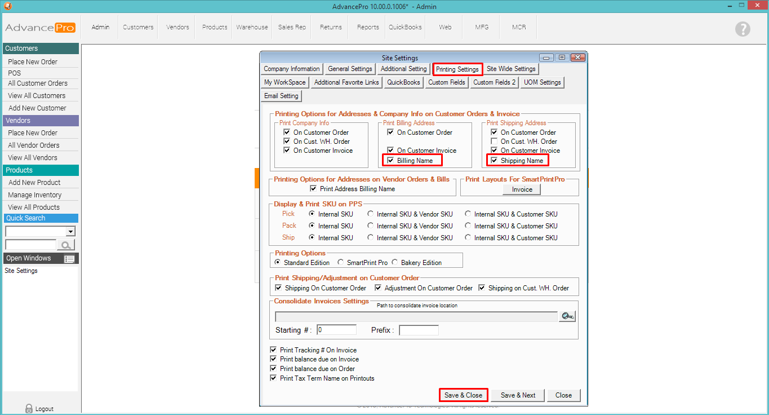Click the AdvancePro logo
The image size is (769, 415).
point(40,28)
